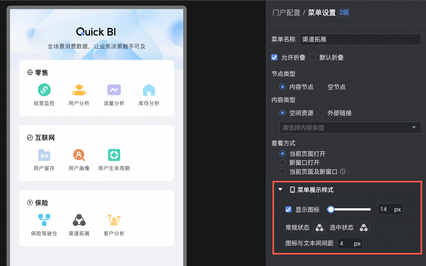Screen dimensions: 426x266
Task: Select 新窗口打开 view mode
Action: coord(283,162)
